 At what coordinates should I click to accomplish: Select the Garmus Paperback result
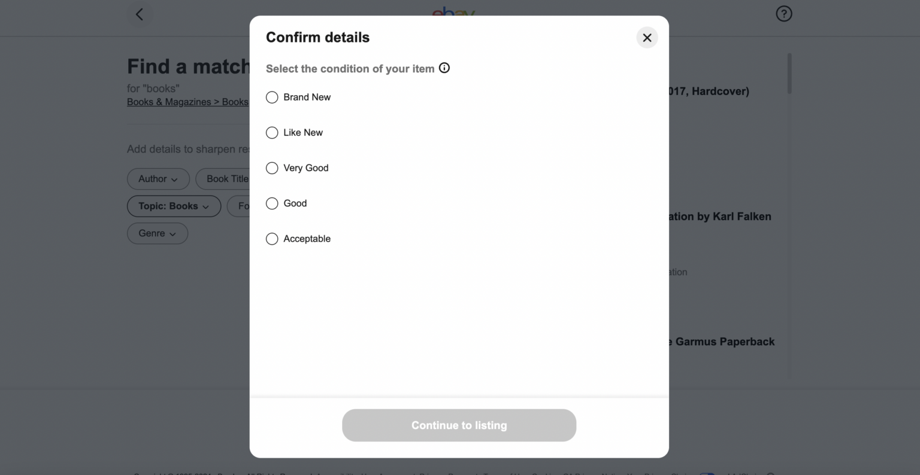(722, 342)
